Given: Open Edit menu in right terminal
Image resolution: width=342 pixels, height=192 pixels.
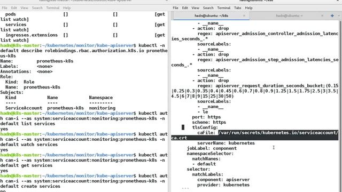Looking at the screenshot, I should [x=185, y=8].
